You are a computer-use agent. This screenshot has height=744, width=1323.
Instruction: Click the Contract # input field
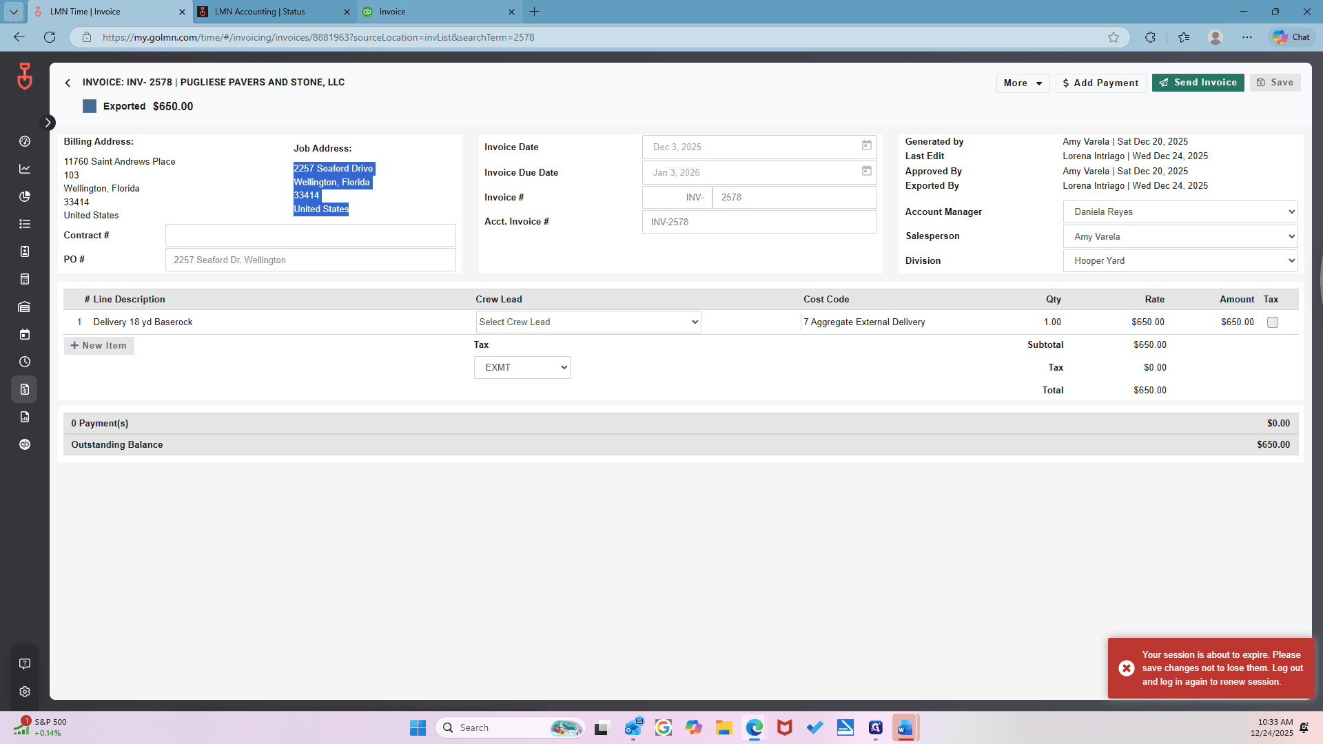(x=310, y=236)
